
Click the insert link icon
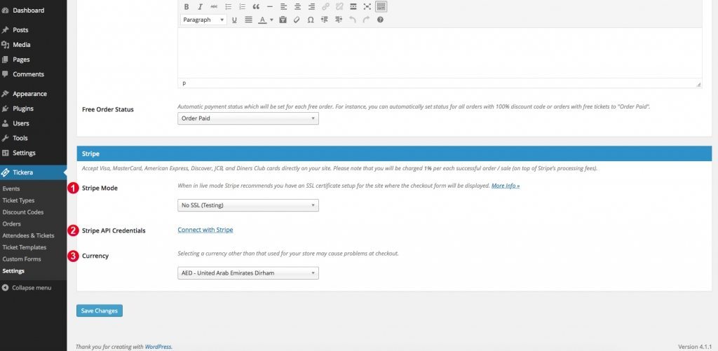pyautogui.click(x=325, y=6)
